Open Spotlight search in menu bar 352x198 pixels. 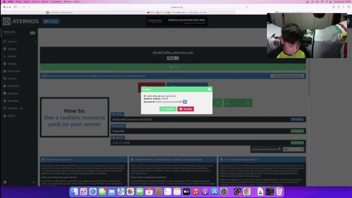click(x=327, y=2)
